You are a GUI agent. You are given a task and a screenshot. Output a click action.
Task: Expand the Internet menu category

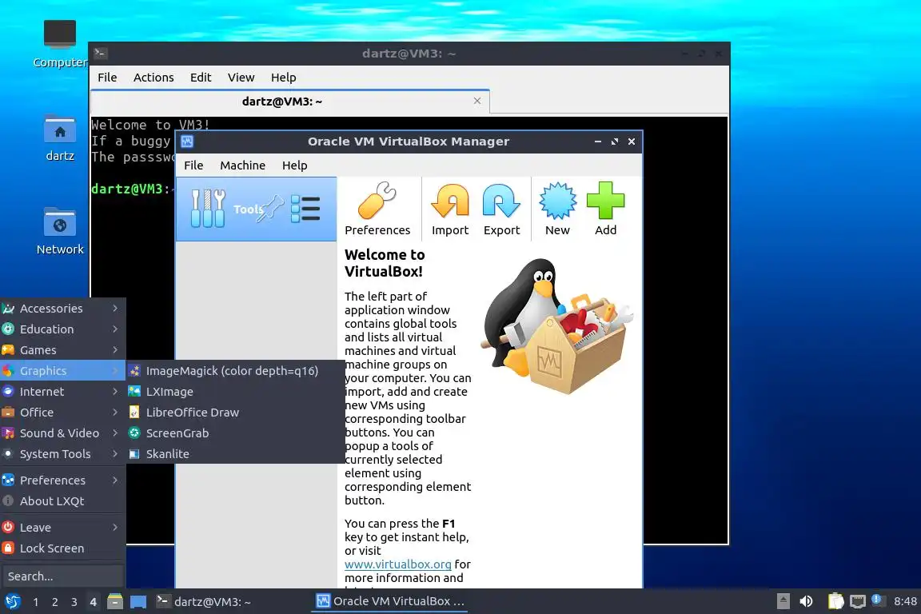coord(63,391)
